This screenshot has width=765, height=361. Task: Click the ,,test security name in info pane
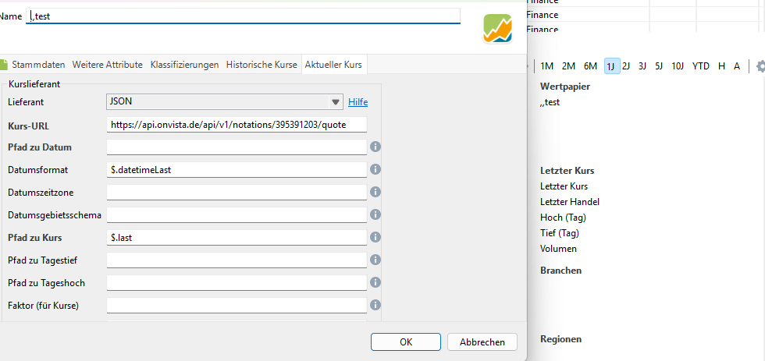click(x=550, y=102)
